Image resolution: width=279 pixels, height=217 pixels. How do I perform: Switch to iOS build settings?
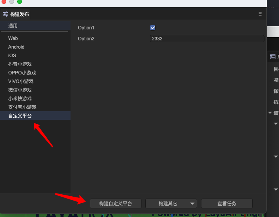pyautogui.click(x=12, y=56)
